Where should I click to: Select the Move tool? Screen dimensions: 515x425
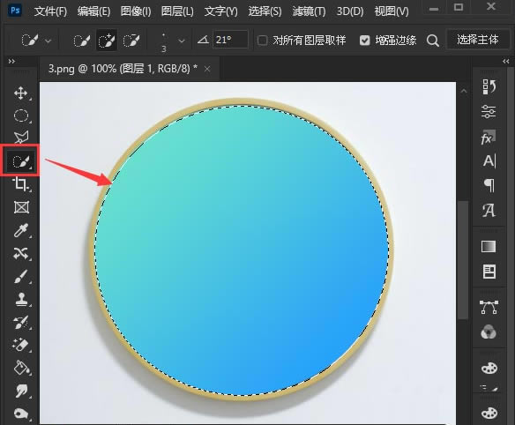pos(20,93)
